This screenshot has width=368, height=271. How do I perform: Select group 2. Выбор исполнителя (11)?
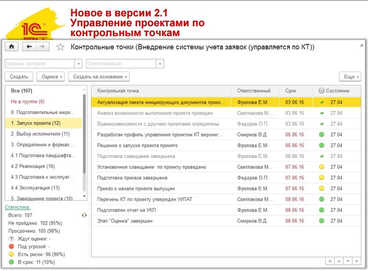[x=40, y=134]
